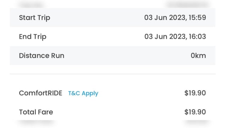Image resolution: width=227 pixels, height=128 pixels.
Task: Click empty space between ComfortRIDE and its price
Action: (x=141, y=93)
